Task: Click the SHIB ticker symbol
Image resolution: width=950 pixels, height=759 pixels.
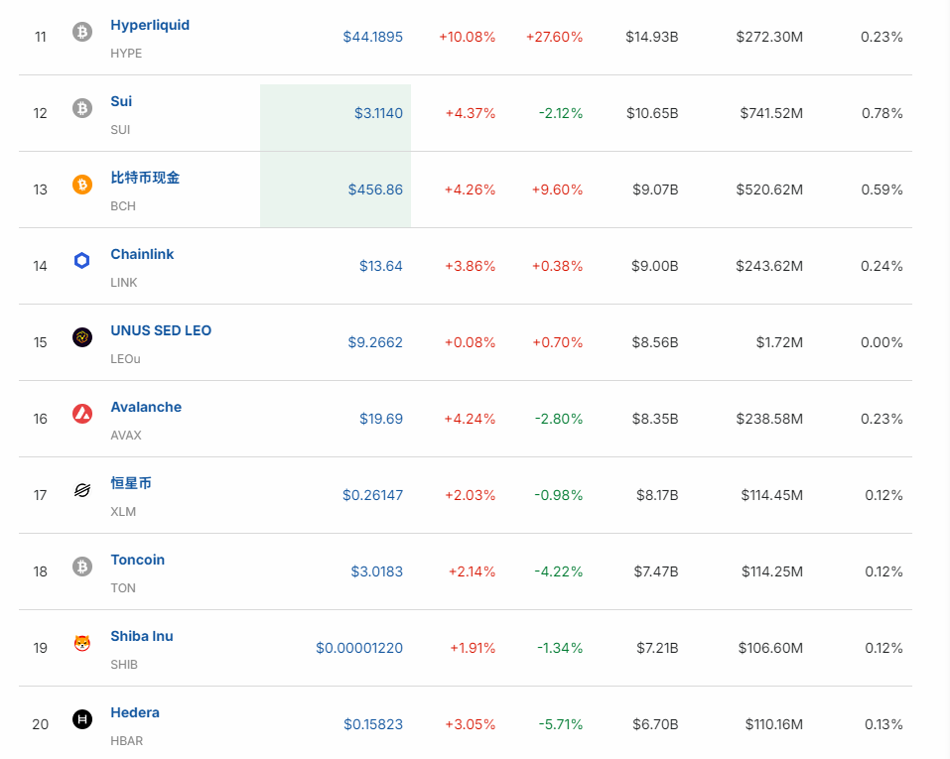Action: 124,664
